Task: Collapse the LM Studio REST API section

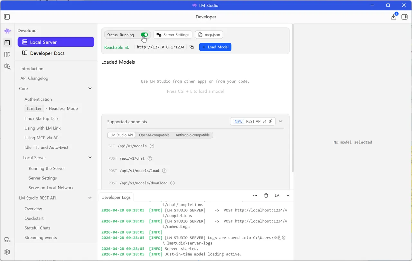Action: coord(90,198)
